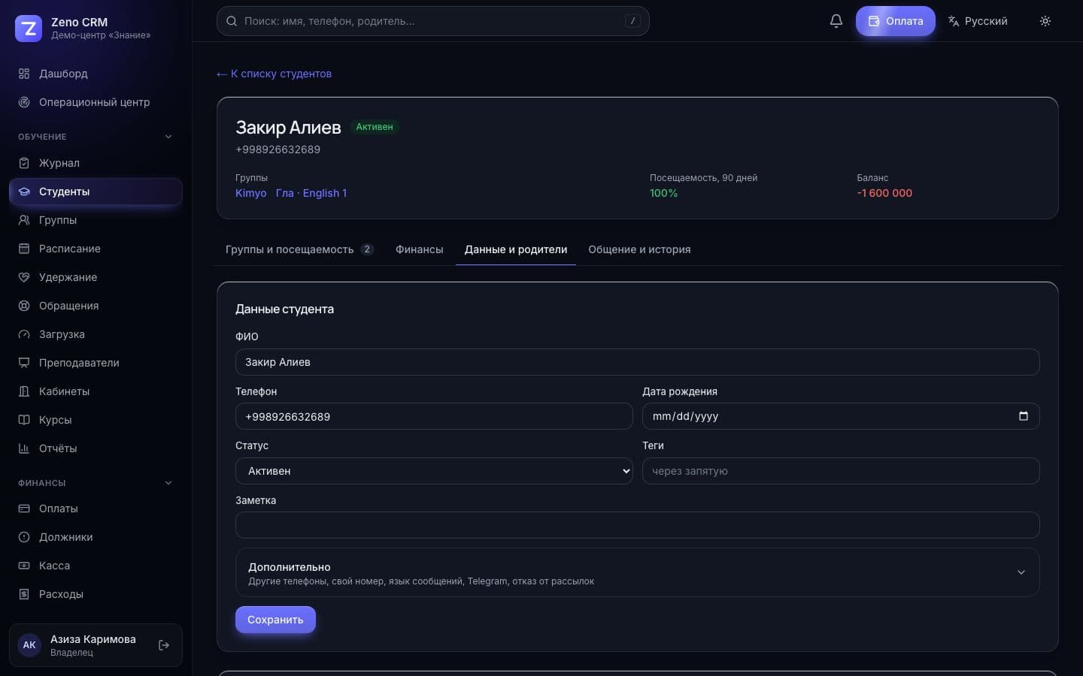This screenshot has height=676, width=1083.
Task: Open the Русский language selector
Action: point(978,21)
